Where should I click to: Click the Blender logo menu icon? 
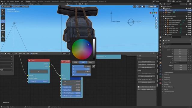click(1, 1)
